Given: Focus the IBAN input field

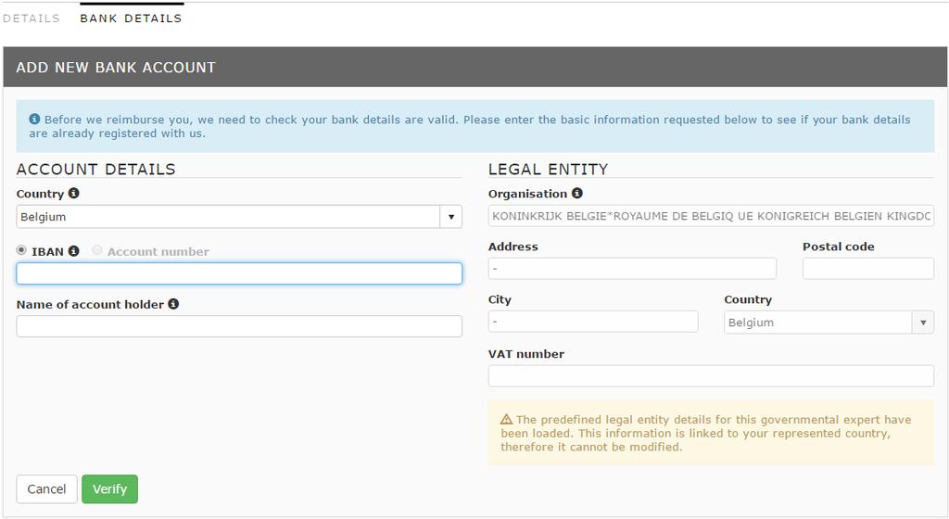Looking at the screenshot, I should (239, 273).
